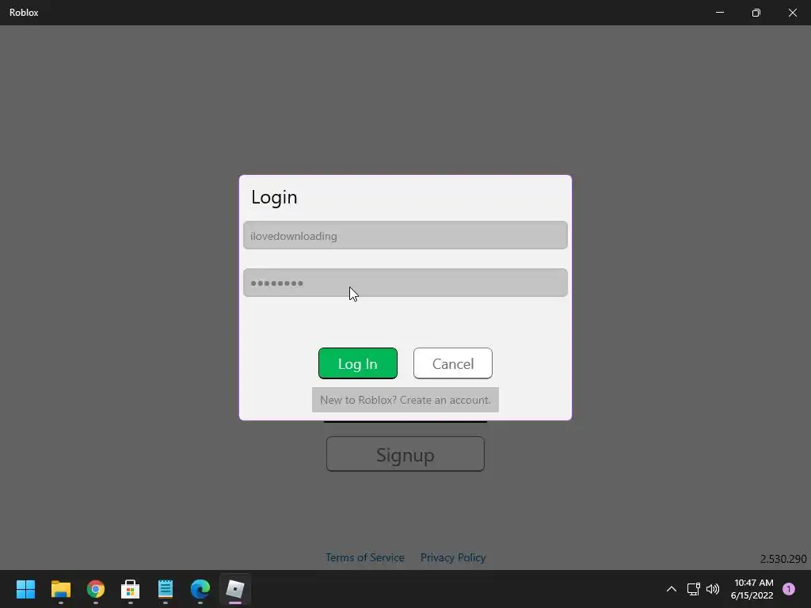
Task: Select the password input field
Action: (405, 283)
